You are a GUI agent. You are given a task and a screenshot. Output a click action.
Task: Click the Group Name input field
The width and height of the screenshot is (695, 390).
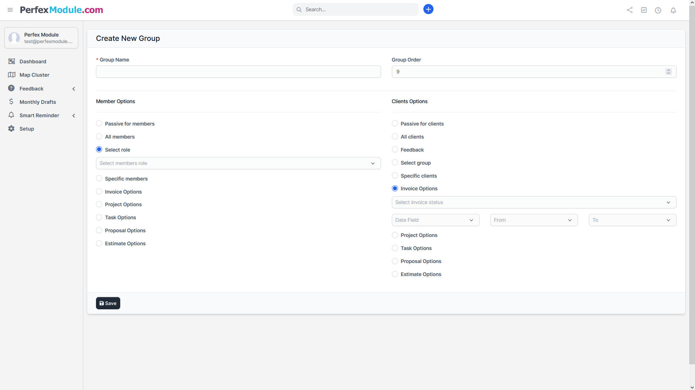[x=238, y=72]
